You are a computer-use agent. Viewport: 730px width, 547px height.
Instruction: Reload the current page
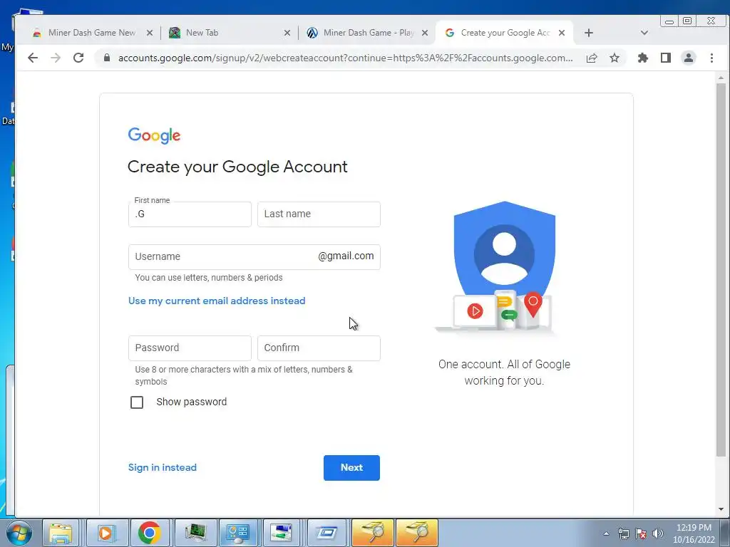[78, 58]
